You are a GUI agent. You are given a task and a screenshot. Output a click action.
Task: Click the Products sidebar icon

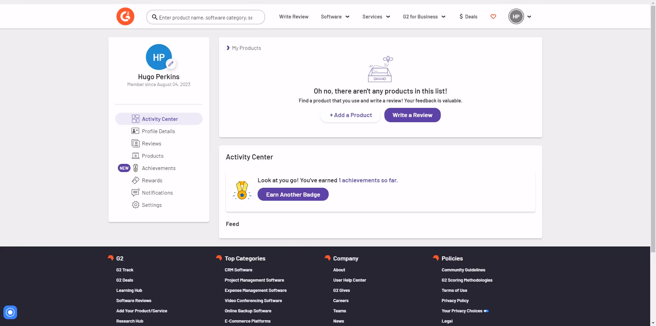pyautogui.click(x=136, y=156)
